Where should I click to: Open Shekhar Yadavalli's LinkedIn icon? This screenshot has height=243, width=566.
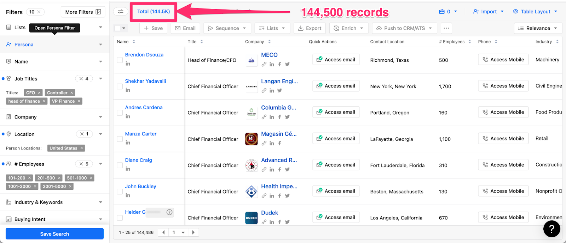(x=128, y=90)
